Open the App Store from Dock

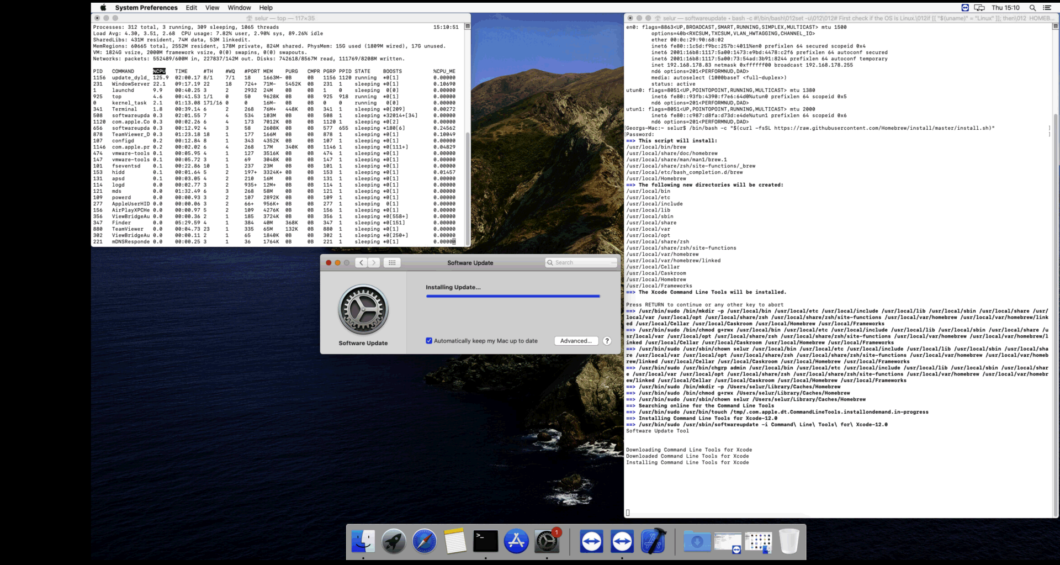[516, 541]
